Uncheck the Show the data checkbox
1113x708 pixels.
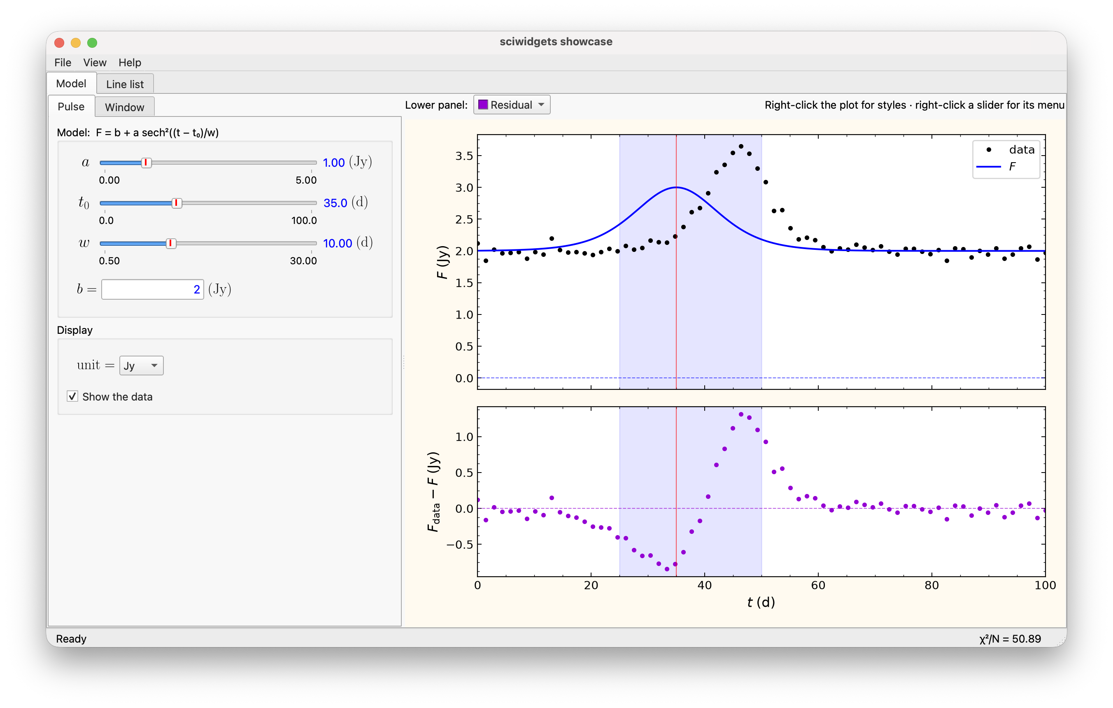pos(72,396)
